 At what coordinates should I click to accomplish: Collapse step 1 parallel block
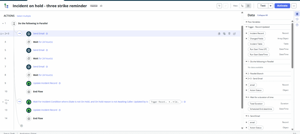click(x=3, y=23)
